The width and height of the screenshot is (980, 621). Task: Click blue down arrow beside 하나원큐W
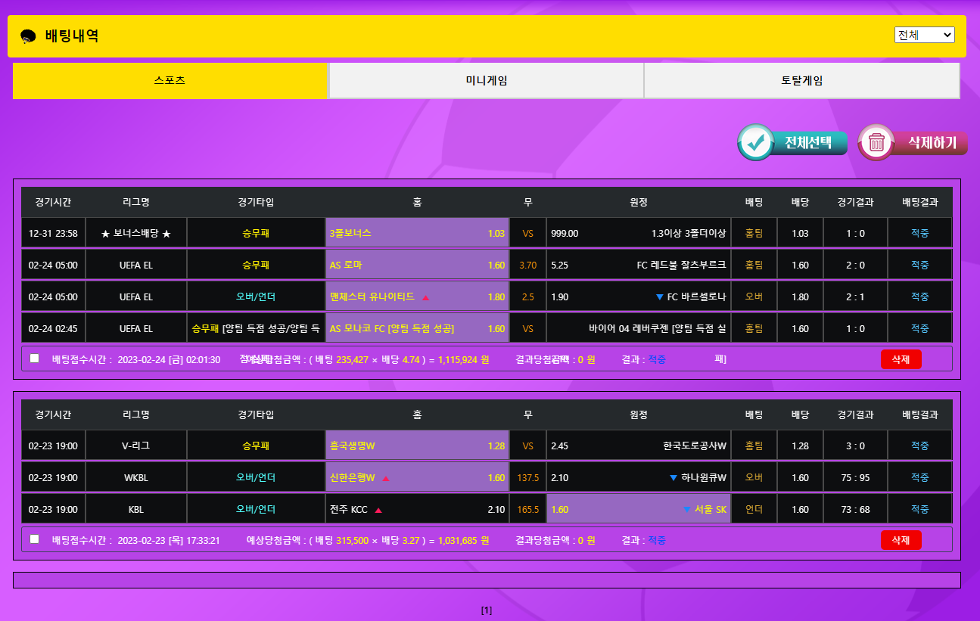(x=674, y=478)
